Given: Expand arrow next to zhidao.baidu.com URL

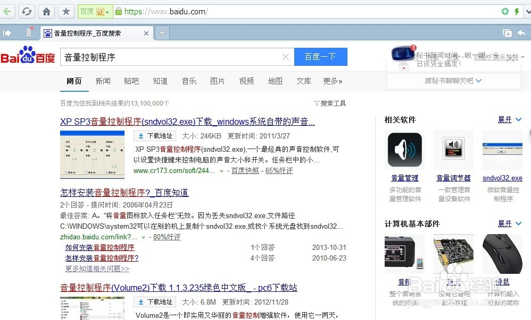Looking at the screenshot, I should 143,238.
